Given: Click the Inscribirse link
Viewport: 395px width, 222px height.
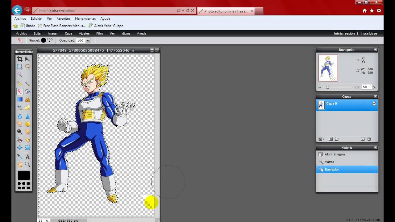Looking at the screenshot, I should point(369,33).
